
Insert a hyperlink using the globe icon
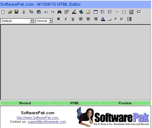point(81,12)
